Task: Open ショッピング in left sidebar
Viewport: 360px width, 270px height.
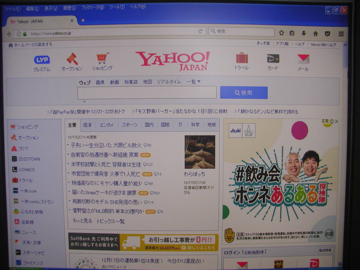Action: (x=28, y=127)
